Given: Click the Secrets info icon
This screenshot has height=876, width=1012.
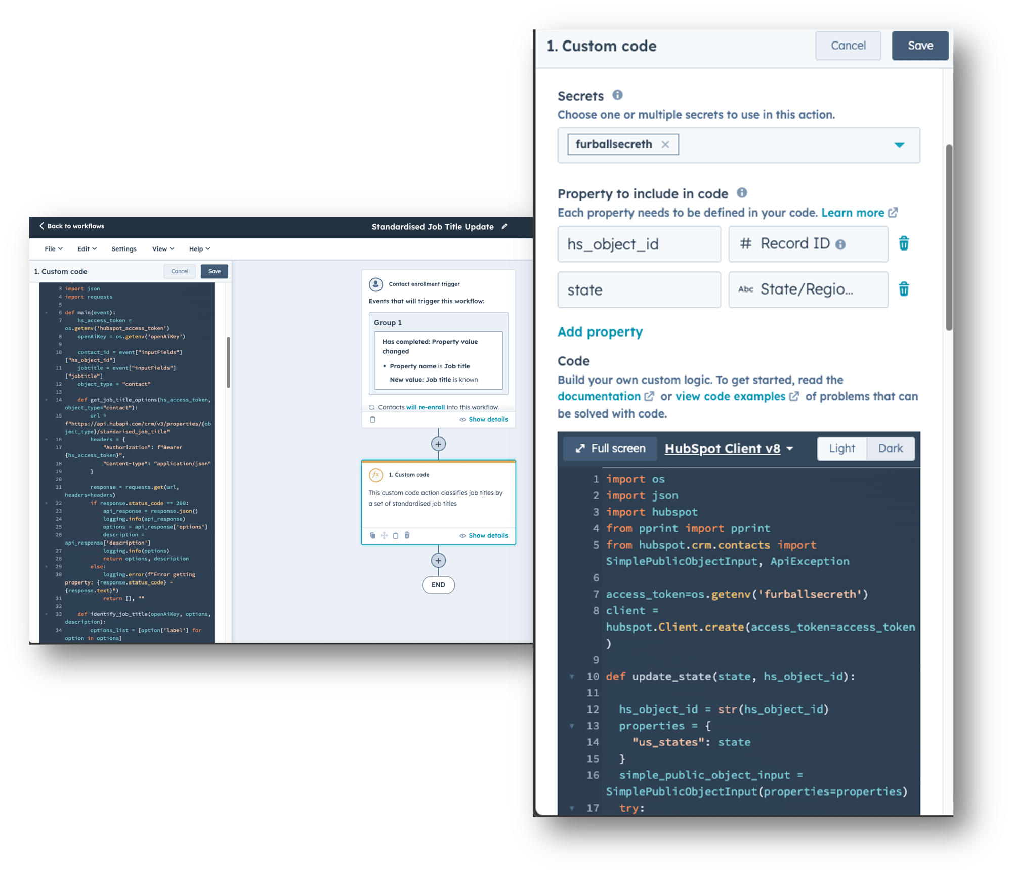Looking at the screenshot, I should 617,95.
